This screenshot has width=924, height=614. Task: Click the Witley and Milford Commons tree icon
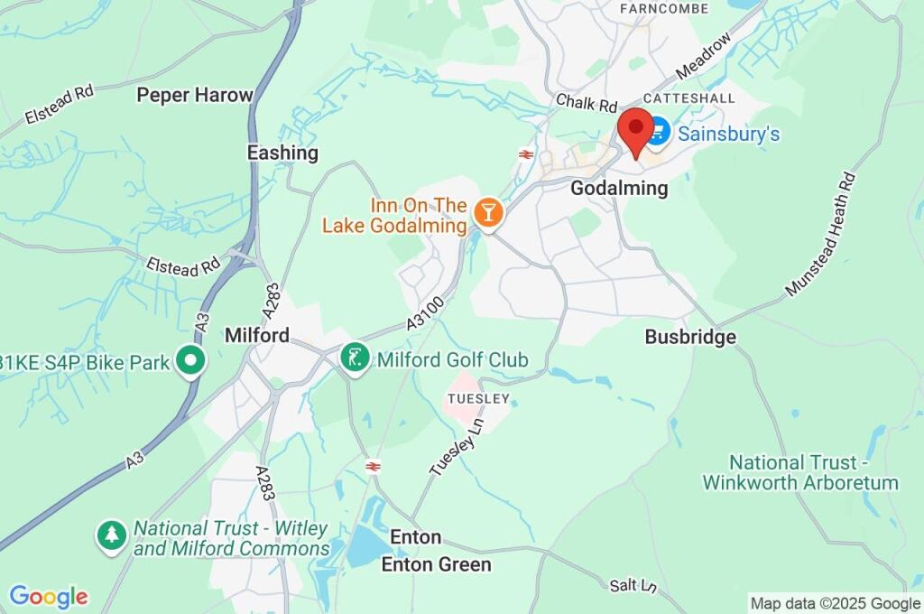pos(111,536)
